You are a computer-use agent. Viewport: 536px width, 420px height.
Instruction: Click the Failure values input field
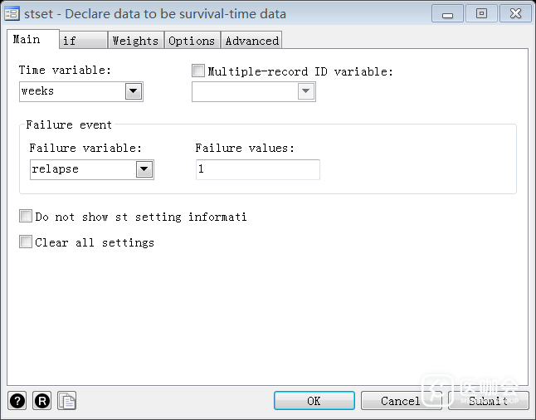[x=257, y=169]
